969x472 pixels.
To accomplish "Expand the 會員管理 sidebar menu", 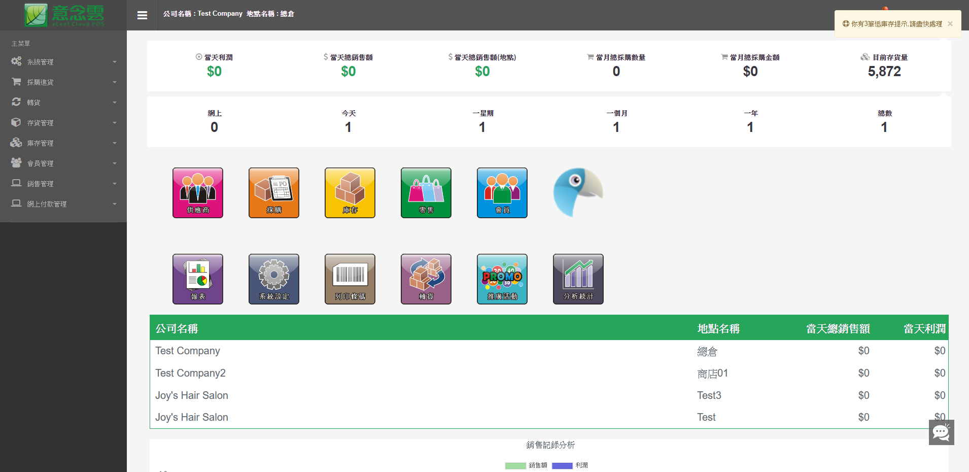I will click(63, 163).
